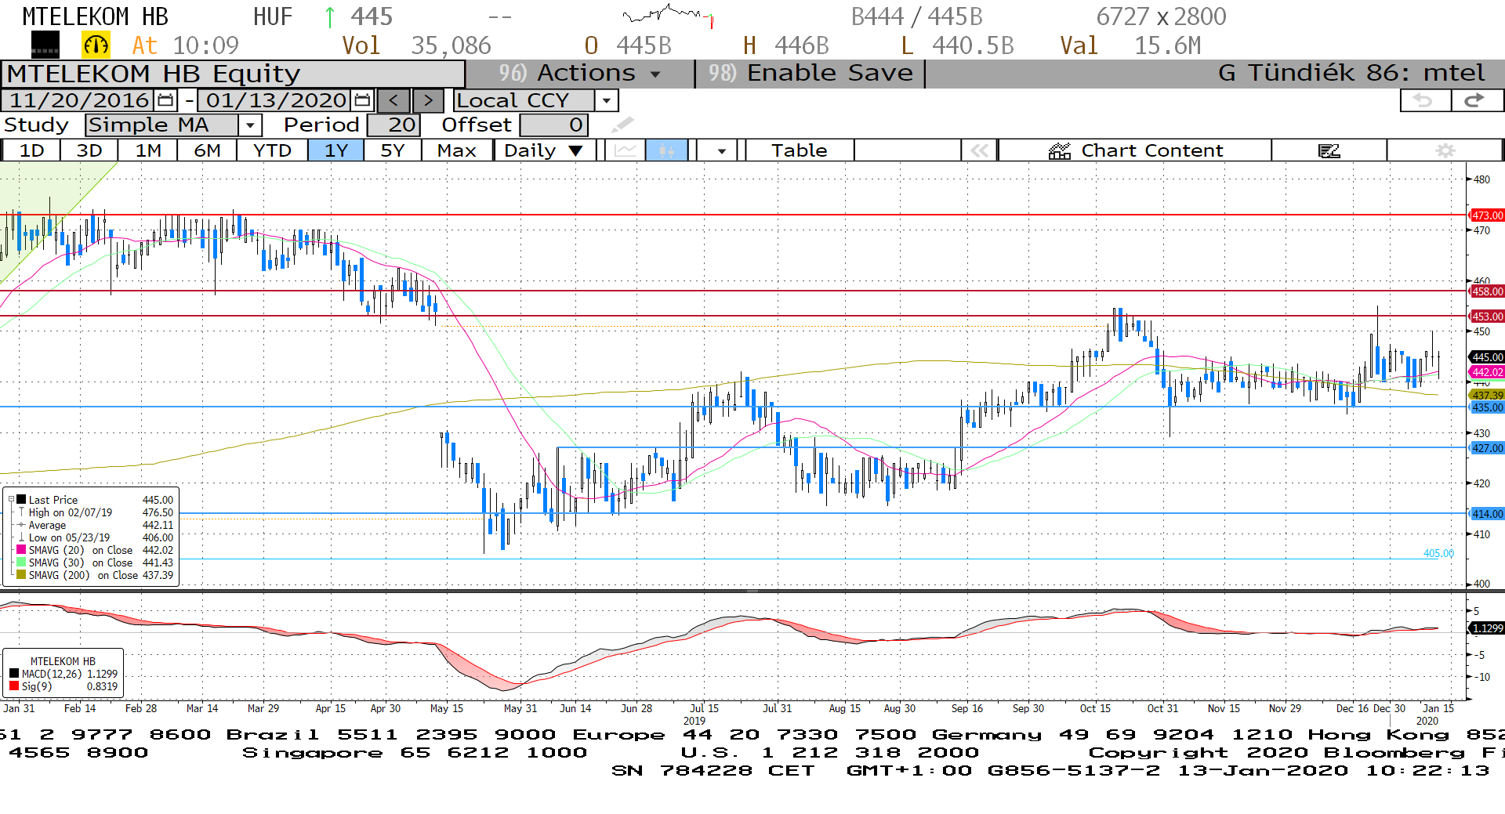Select the 6M time range tab
Viewport: 1505px width, 814px height.
207,150
